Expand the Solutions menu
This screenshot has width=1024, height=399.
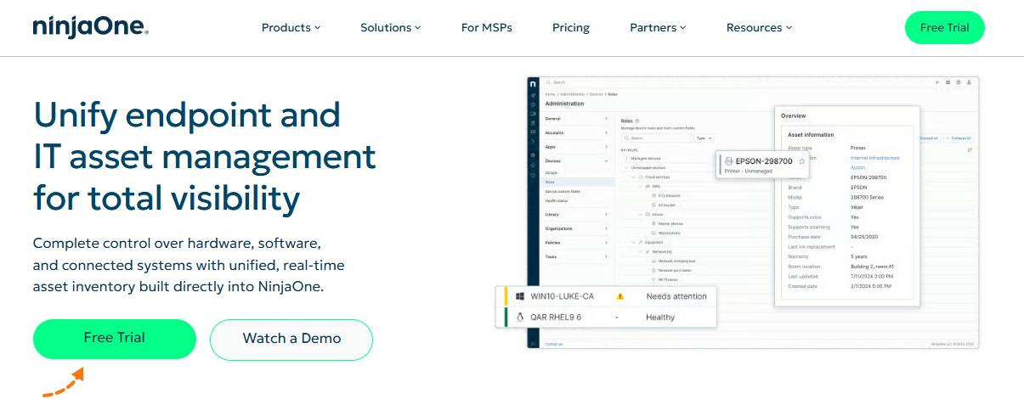(x=390, y=27)
